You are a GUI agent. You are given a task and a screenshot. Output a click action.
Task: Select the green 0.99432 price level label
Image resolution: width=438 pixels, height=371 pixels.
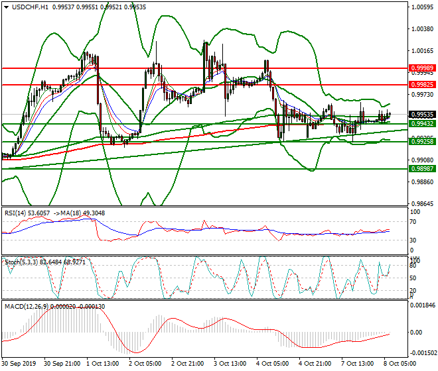tap(422, 124)
